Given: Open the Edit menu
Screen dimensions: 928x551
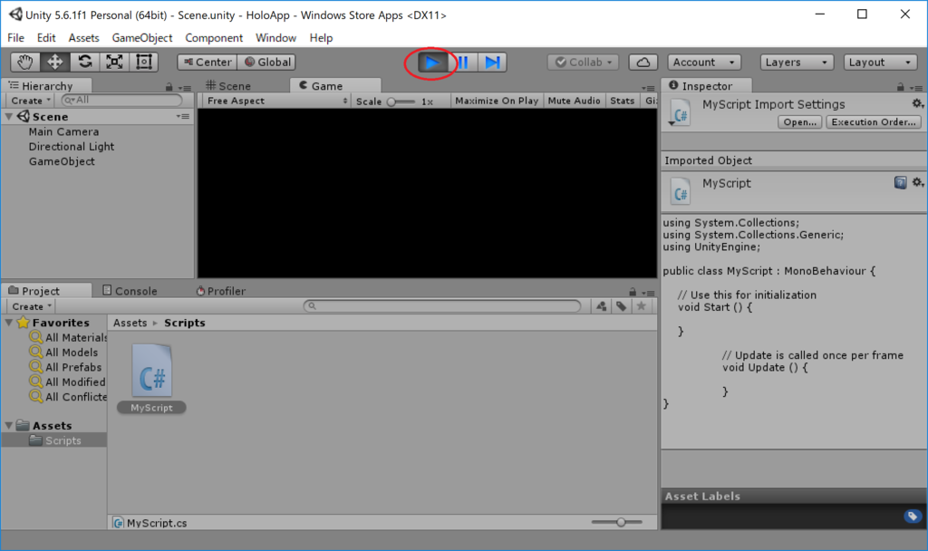Looking at the screenshot, I should (46, 38).
